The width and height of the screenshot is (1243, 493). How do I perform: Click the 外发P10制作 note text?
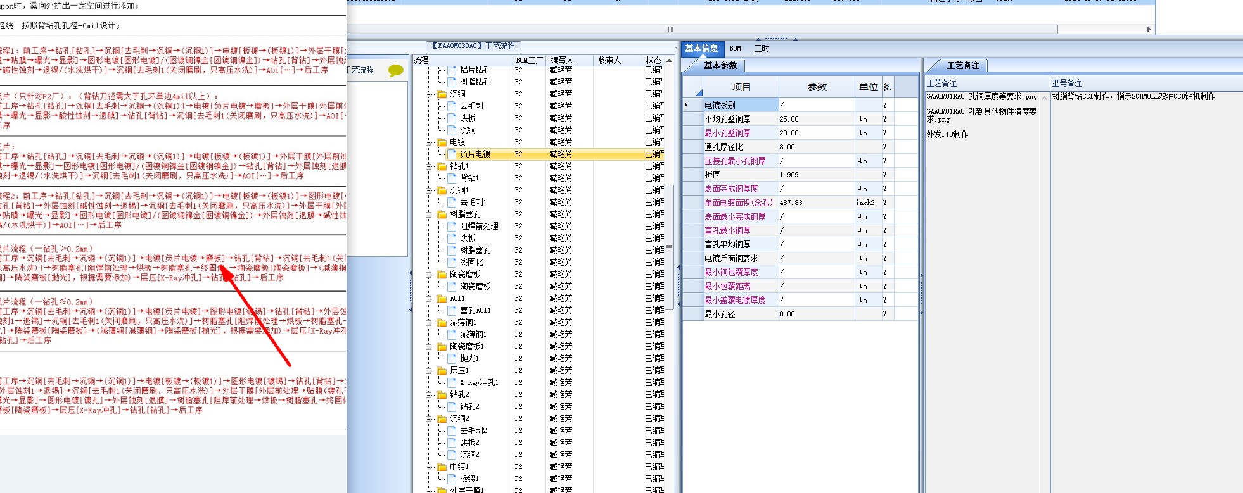947,134
